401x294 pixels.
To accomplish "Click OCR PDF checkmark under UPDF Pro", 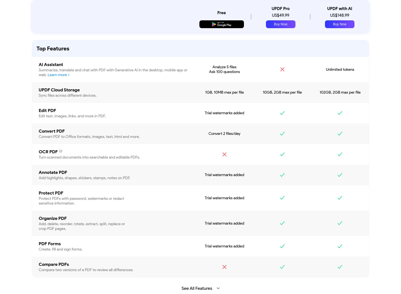I will [x=282, y=154].
